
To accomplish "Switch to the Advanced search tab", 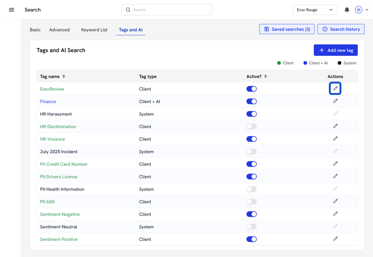I will pos(59,30).
